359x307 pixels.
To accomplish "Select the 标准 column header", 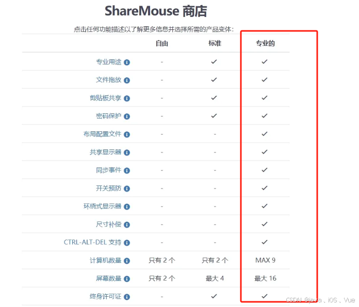I will 215,43.
